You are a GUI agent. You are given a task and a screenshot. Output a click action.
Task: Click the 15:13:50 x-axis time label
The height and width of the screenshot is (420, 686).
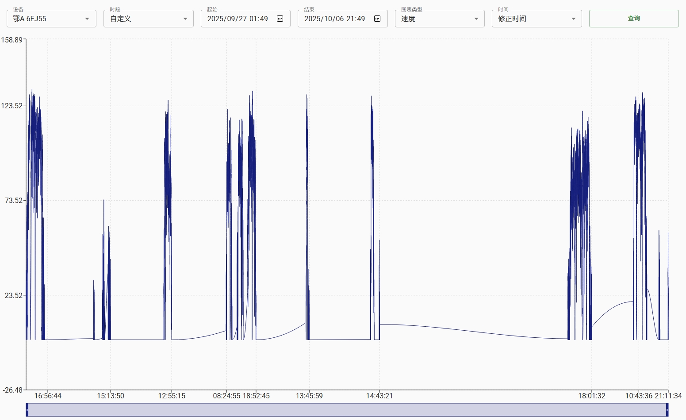[x=111, y=396]
